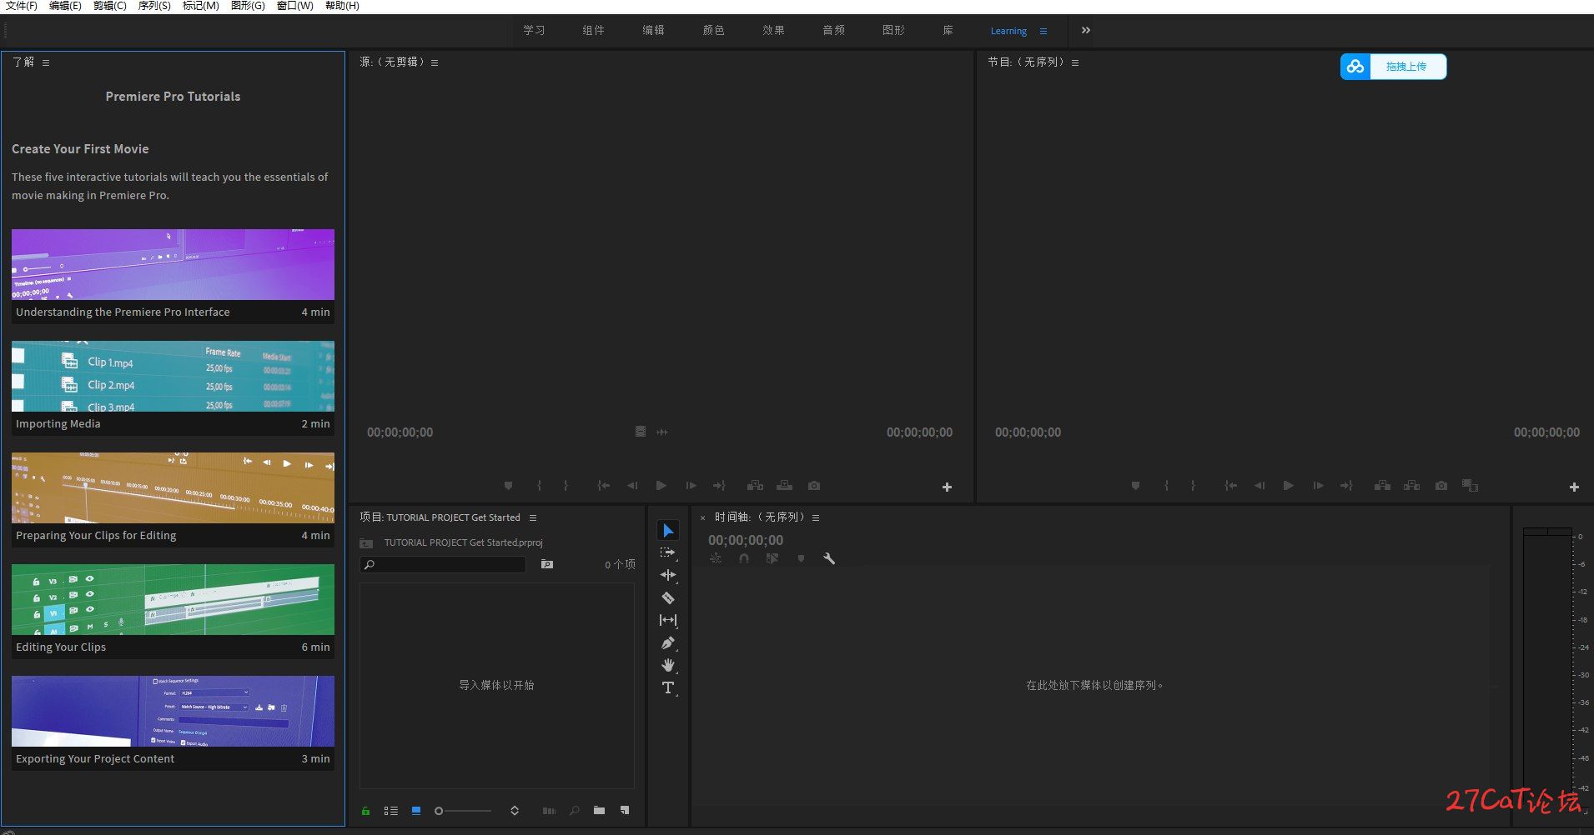This screenshot has width=1594, height=835.
Task: Add marker in the Program monitor
Action: click(1135, 486)
